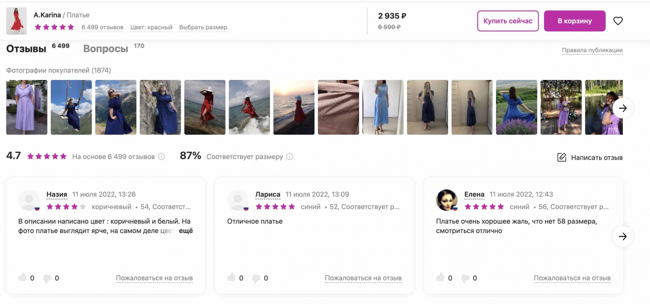Open reviewer name Елена
This screenshot has height=304, width=650.
[x=474, y=194]
